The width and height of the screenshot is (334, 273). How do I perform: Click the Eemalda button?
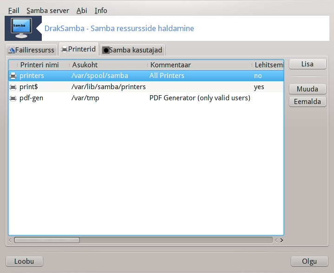tap(308, 102)
